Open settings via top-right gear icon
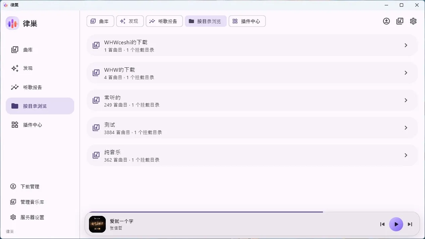 [x=413, y=21]
